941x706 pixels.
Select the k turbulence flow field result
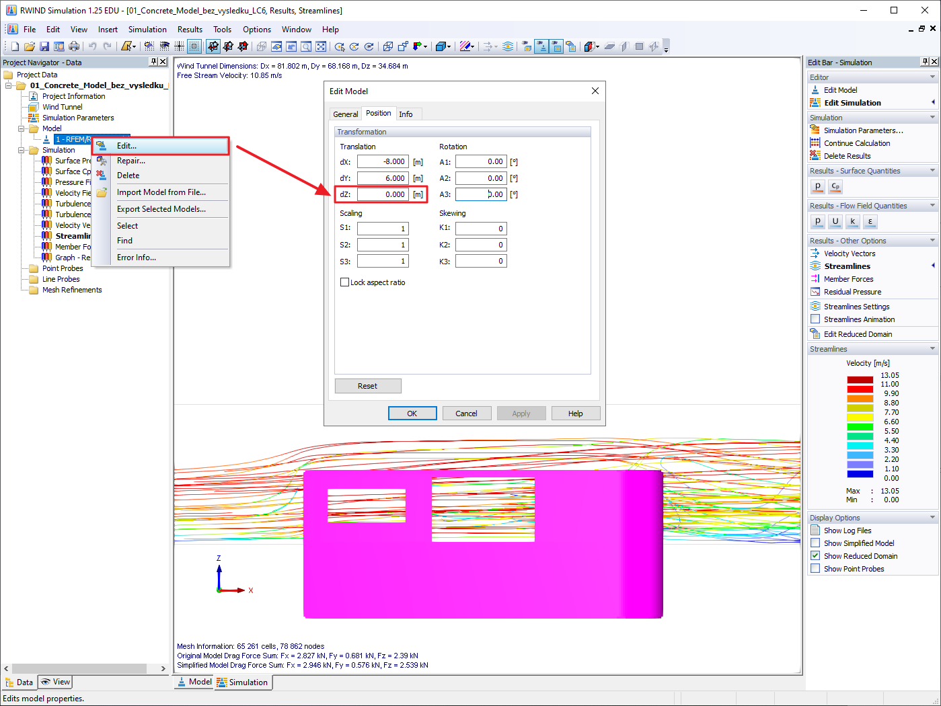click(853, 221)
